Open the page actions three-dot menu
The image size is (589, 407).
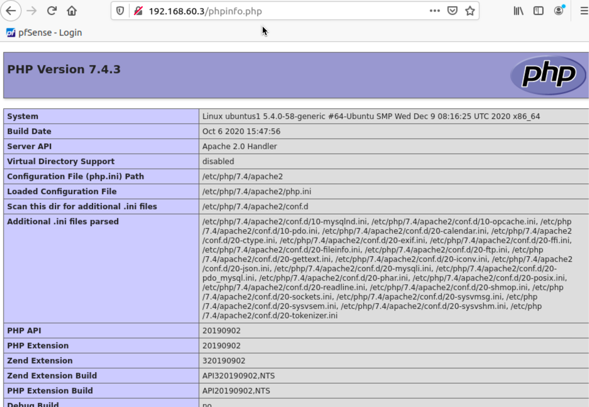434,11
